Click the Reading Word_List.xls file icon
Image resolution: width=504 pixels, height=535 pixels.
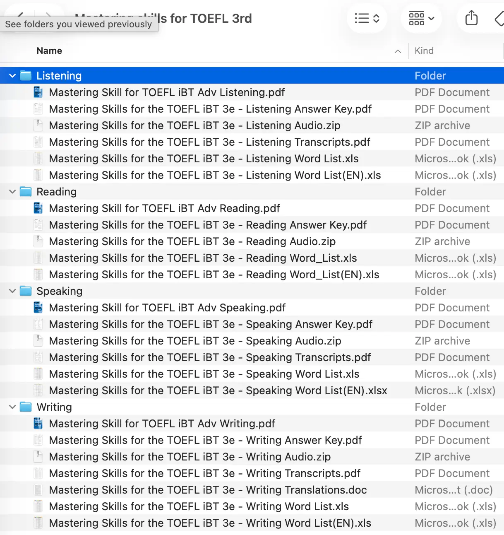[x=38, y=258]
